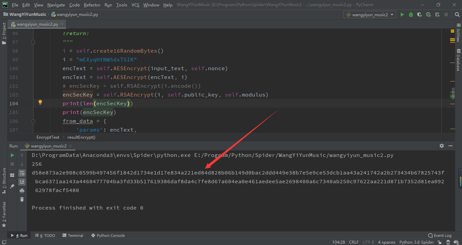Open the Database side panel

[458, 60]
